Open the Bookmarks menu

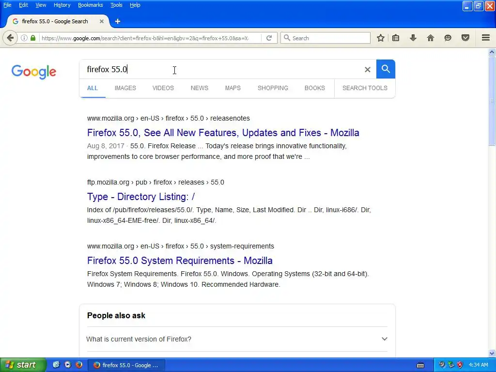click(91, 5)
